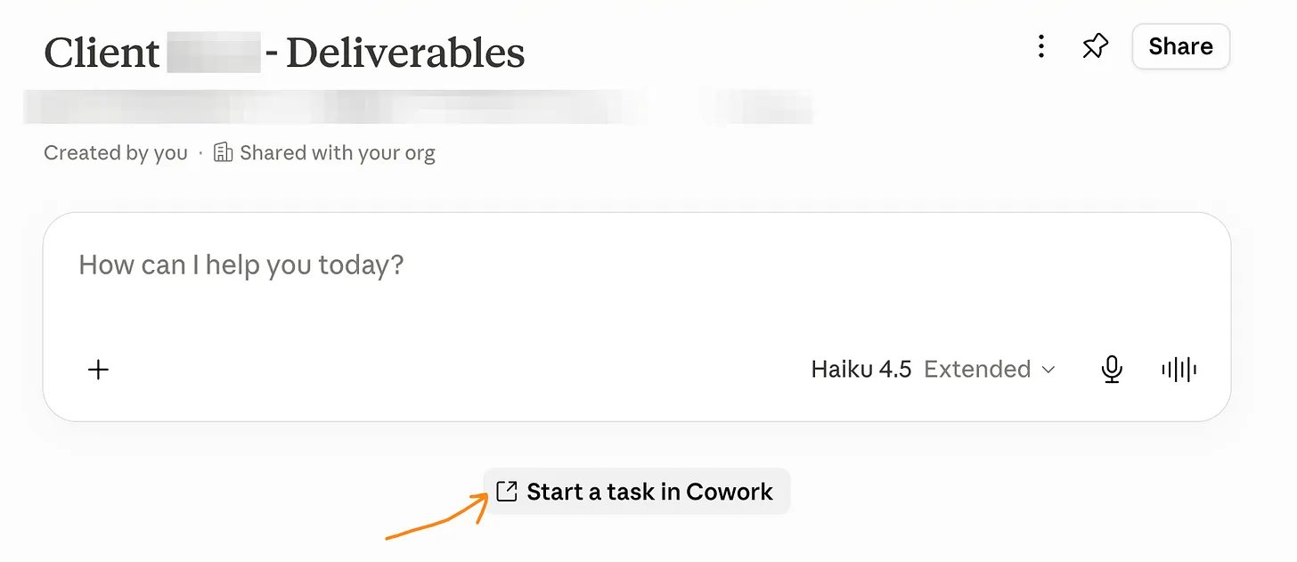The height and width of the screenshot is (562, 1297).
Task: Add an attachment with the plus icon
Action: (99, 370)
